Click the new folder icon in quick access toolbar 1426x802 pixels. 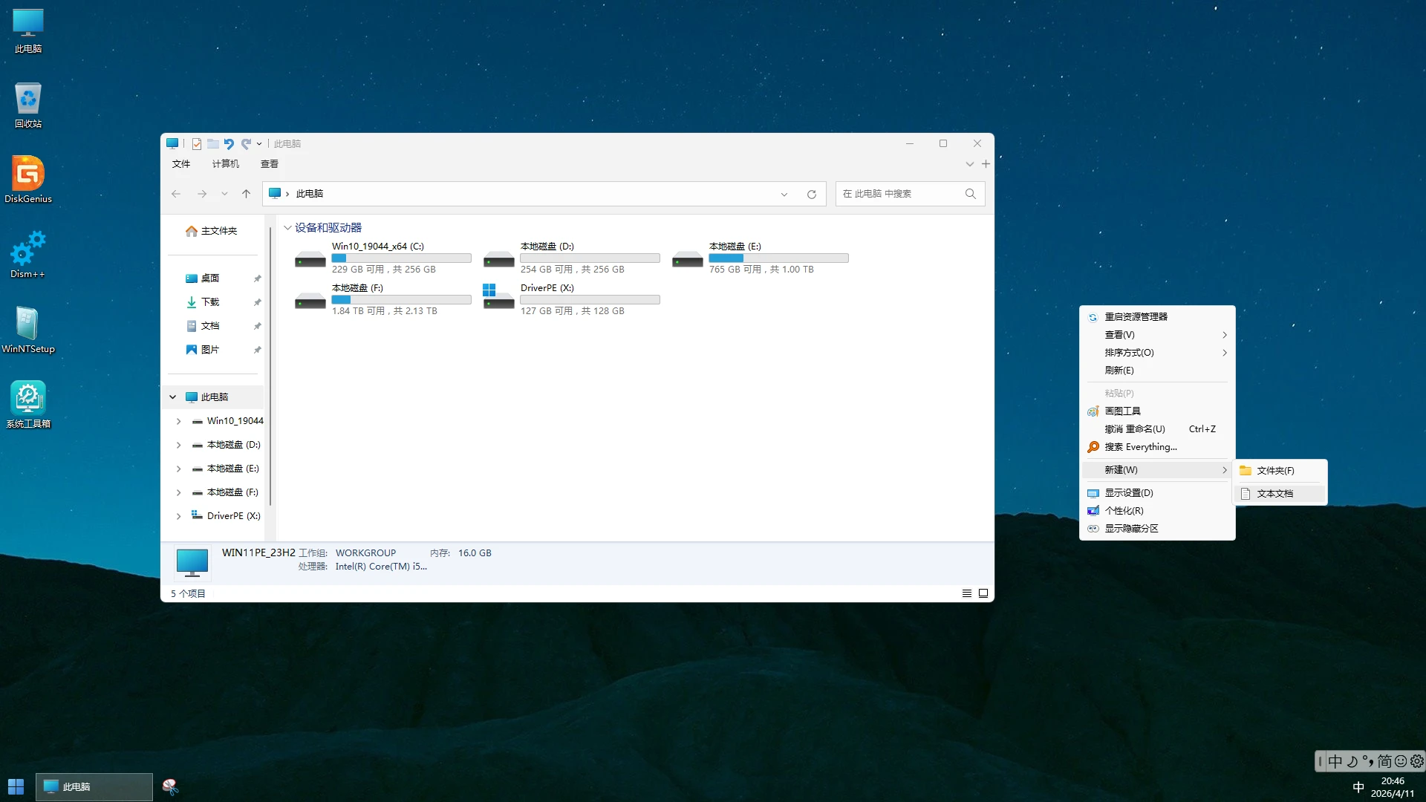pos(212,144)
